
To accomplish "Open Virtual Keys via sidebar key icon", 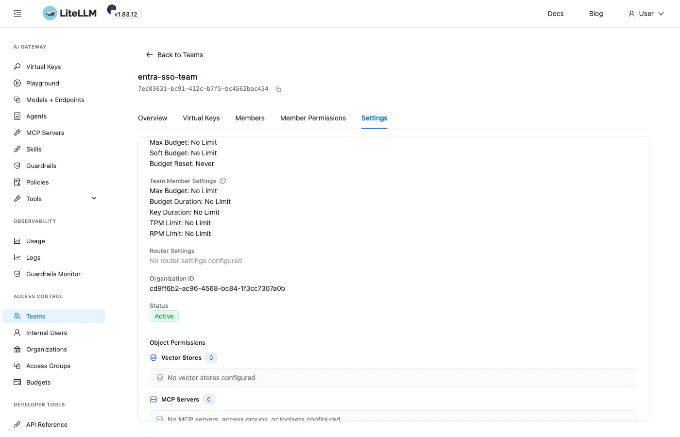I will pyautogui.click(x=17, y=67).
